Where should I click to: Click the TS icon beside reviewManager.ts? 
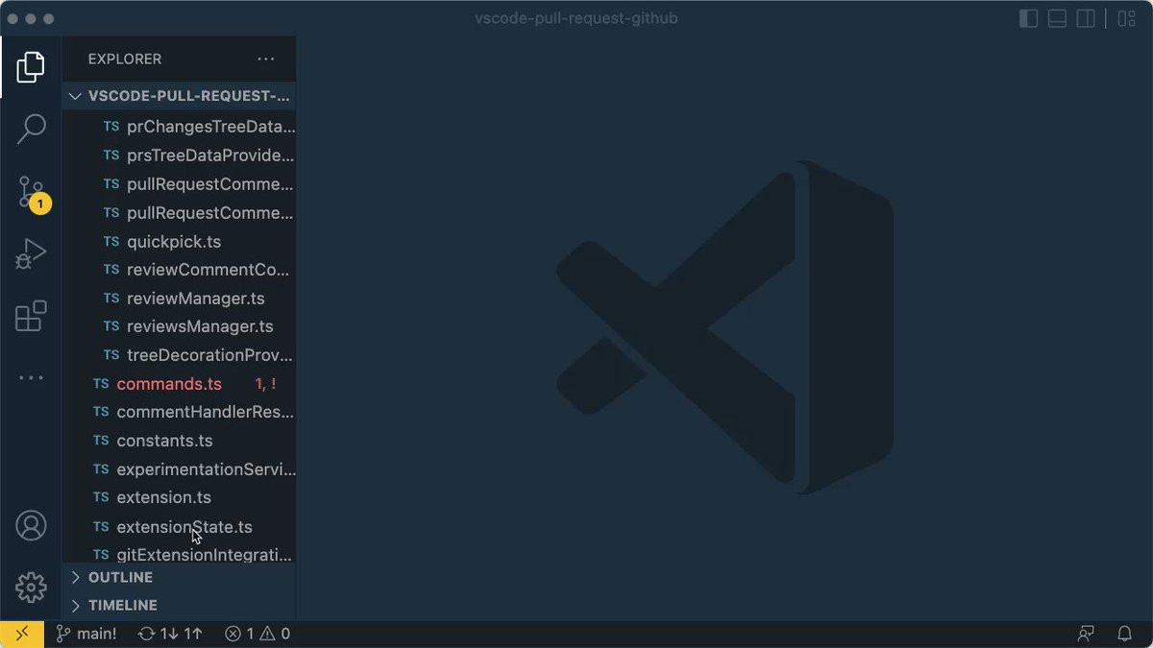click(x=111, y=299)
